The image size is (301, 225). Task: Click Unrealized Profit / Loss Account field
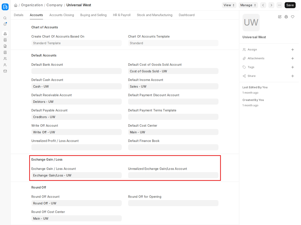(76, 147)
